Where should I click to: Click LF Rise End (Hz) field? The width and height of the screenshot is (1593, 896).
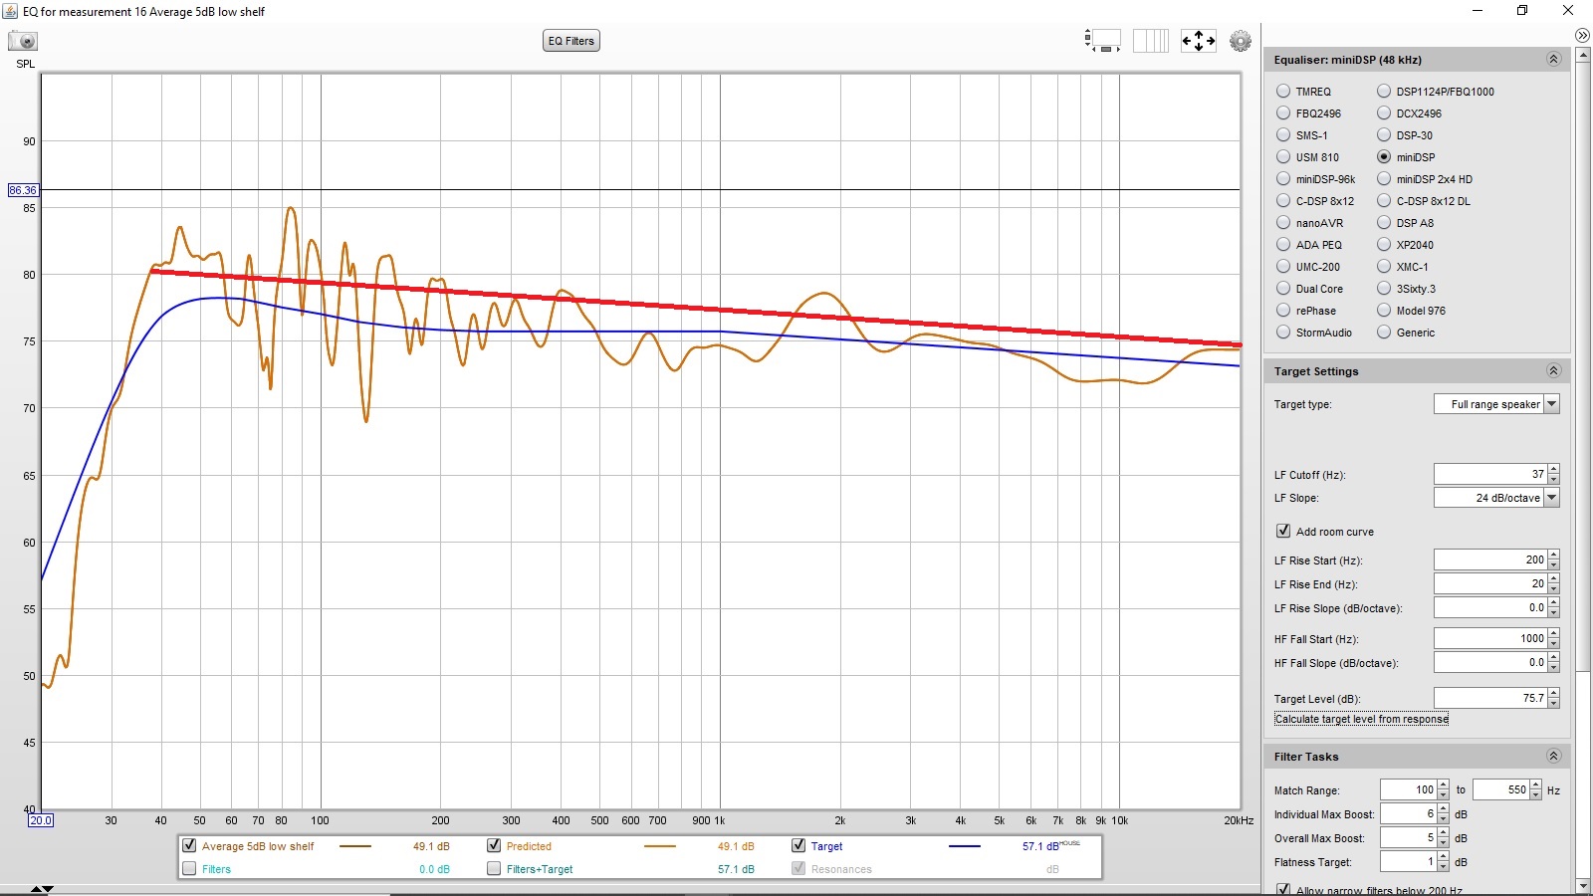click(1490, 584)
